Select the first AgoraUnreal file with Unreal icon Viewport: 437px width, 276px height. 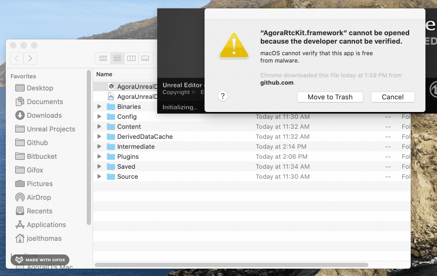(x=125, y=87)
